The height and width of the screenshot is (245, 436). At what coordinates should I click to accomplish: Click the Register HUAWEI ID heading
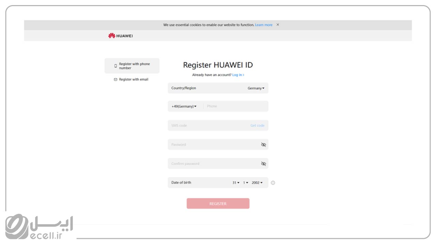(218, 65)
